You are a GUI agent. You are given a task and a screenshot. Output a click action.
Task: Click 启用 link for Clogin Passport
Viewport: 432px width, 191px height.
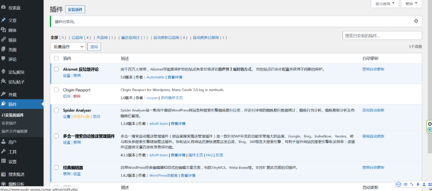[66, 96]
